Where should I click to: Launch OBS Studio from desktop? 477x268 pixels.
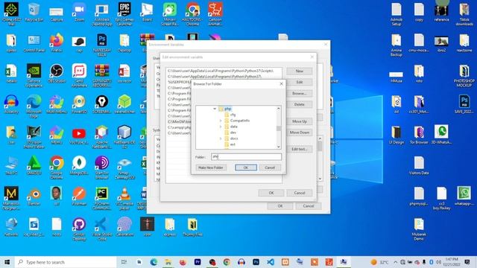click(x=57, y=74)
